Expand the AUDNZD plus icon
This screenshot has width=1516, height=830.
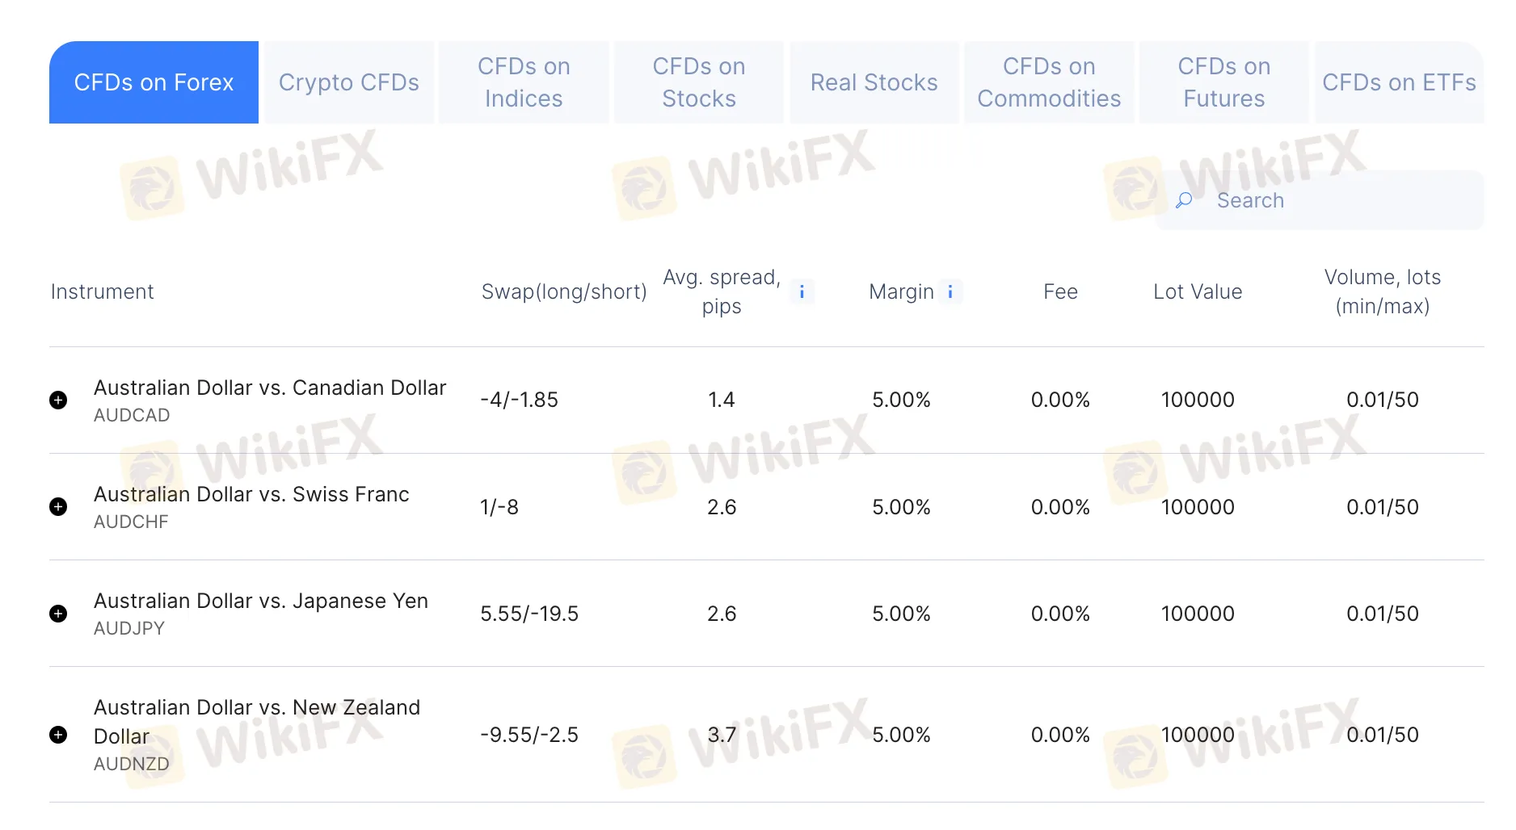click(58, 735)
